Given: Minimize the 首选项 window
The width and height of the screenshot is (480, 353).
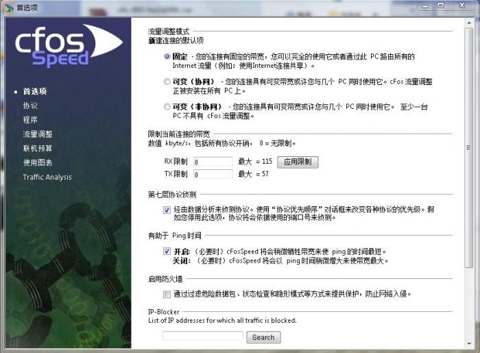Looking at the screenshot, I should click(425, 5).
